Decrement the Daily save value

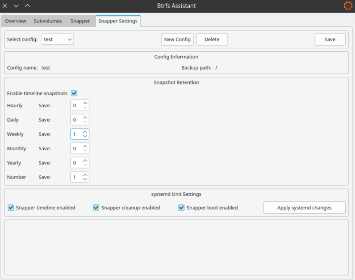[x=85, y=122]
